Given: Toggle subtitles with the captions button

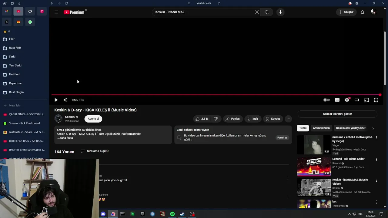Looking at the screenshot, I should click(337, 100).
